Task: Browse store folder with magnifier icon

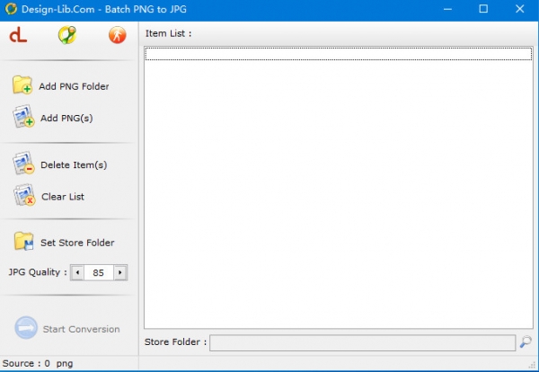Action: 526,342
